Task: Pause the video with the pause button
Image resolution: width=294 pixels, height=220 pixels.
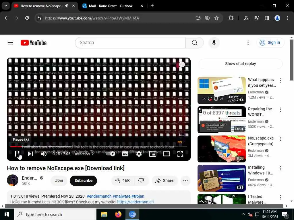Action: [17, 154]
